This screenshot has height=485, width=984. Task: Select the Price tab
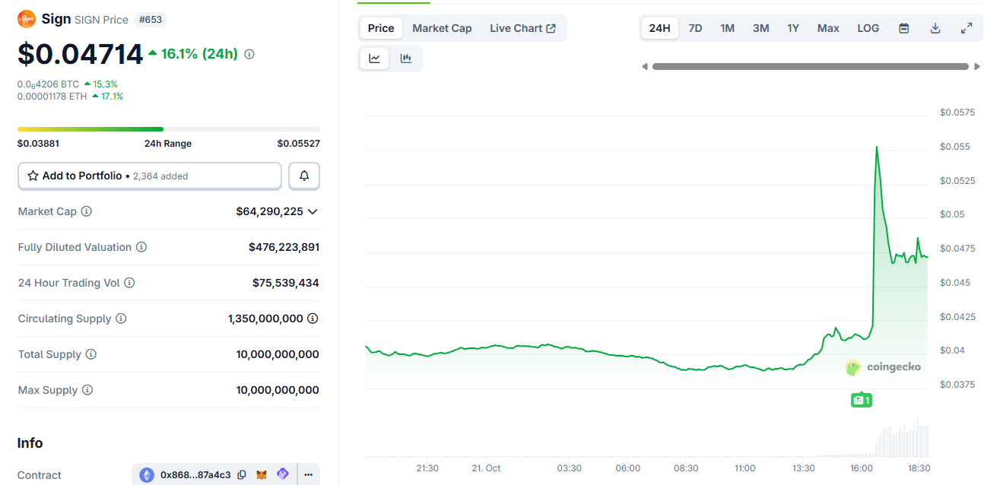(x=381, y=28)
